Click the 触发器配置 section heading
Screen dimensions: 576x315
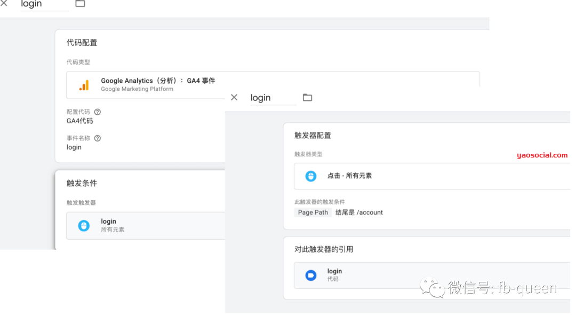[313, 135]
